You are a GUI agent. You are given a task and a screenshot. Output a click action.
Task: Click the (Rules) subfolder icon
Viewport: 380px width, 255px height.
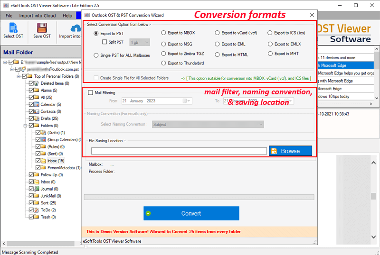tap(43, 146)
